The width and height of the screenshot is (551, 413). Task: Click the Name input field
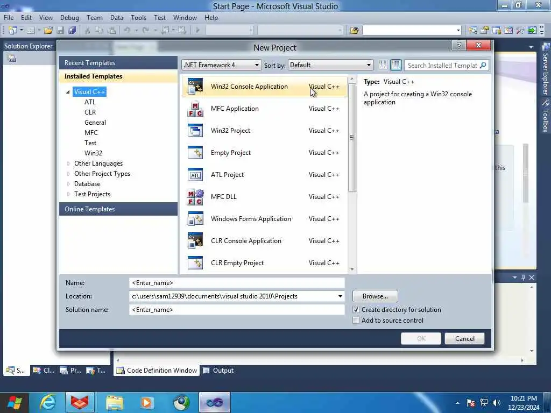coord(237,283)
